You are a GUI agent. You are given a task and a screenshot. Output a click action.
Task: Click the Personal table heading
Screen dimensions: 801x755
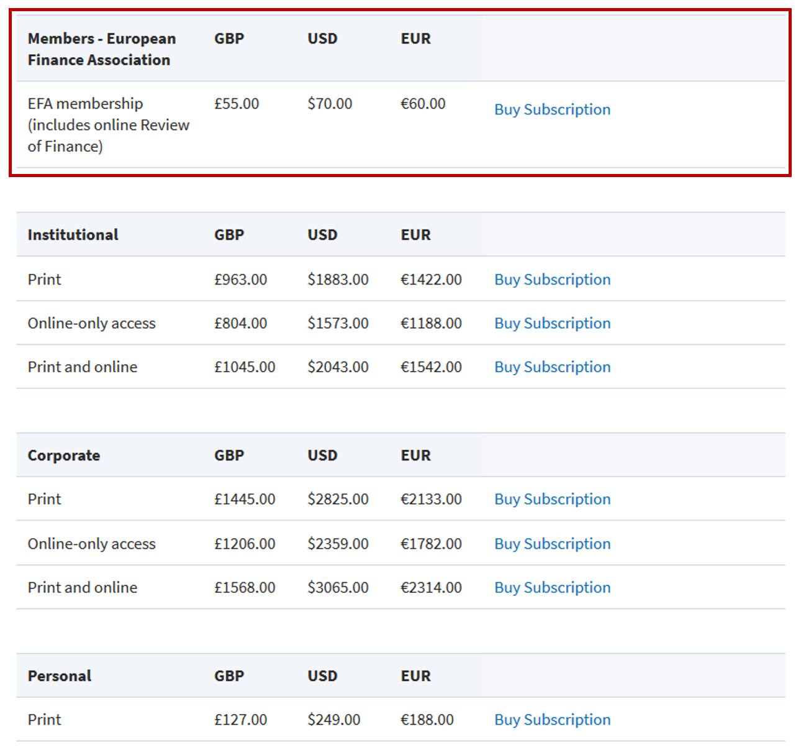59,676
